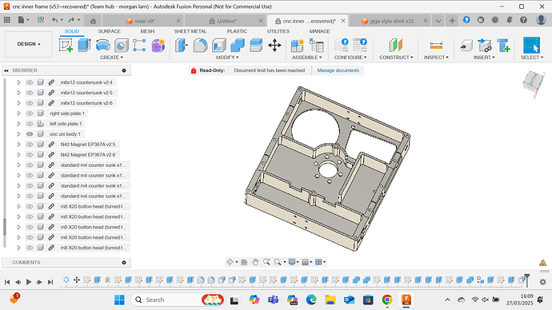Open Google Chrome from the taskbar
Image resolution: width=552 pixels, height=310 pixels.
tap(387, 300)
